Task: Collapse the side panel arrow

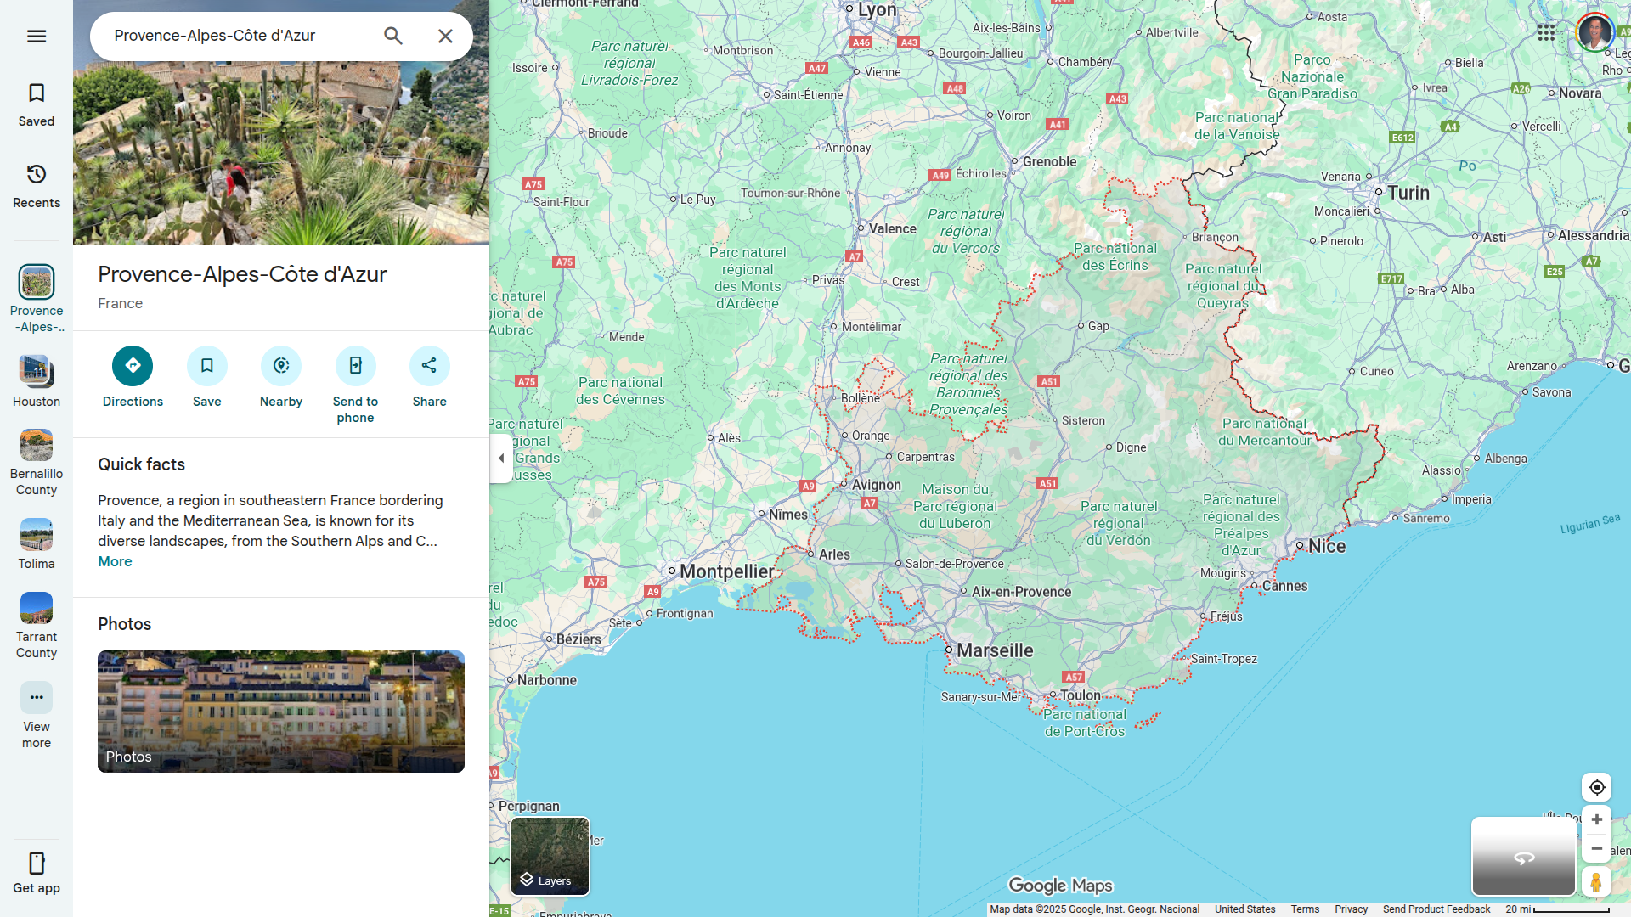Action: (501, 458)
